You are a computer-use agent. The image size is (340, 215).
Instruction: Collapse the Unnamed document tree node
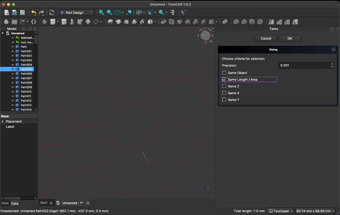(3, 34)
